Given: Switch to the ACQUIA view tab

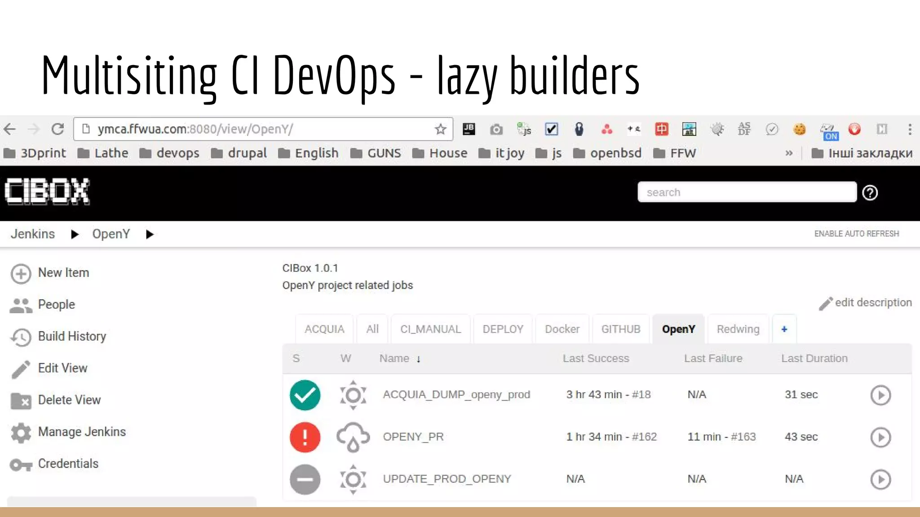Looking at the screenshot, I should tap(324, 329).
